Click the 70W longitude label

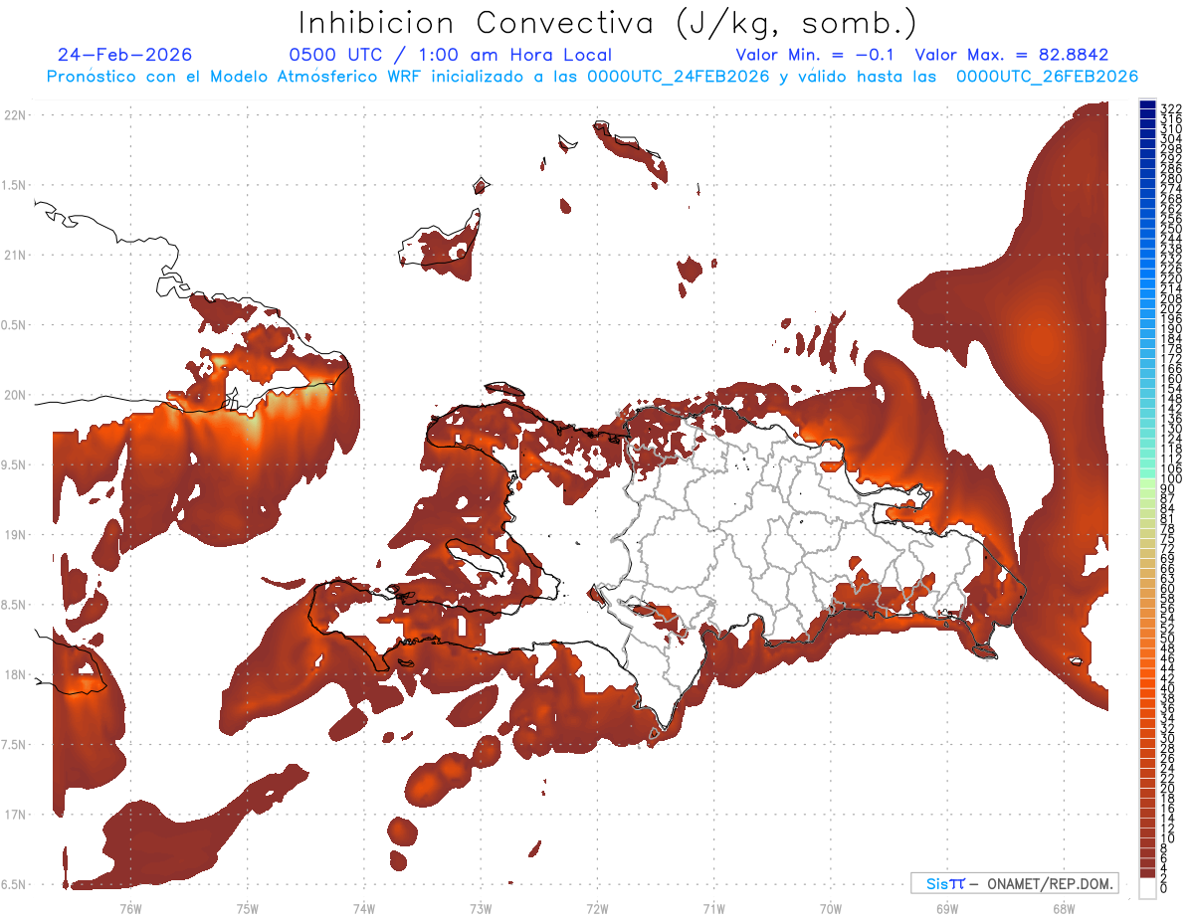point(831,908)
